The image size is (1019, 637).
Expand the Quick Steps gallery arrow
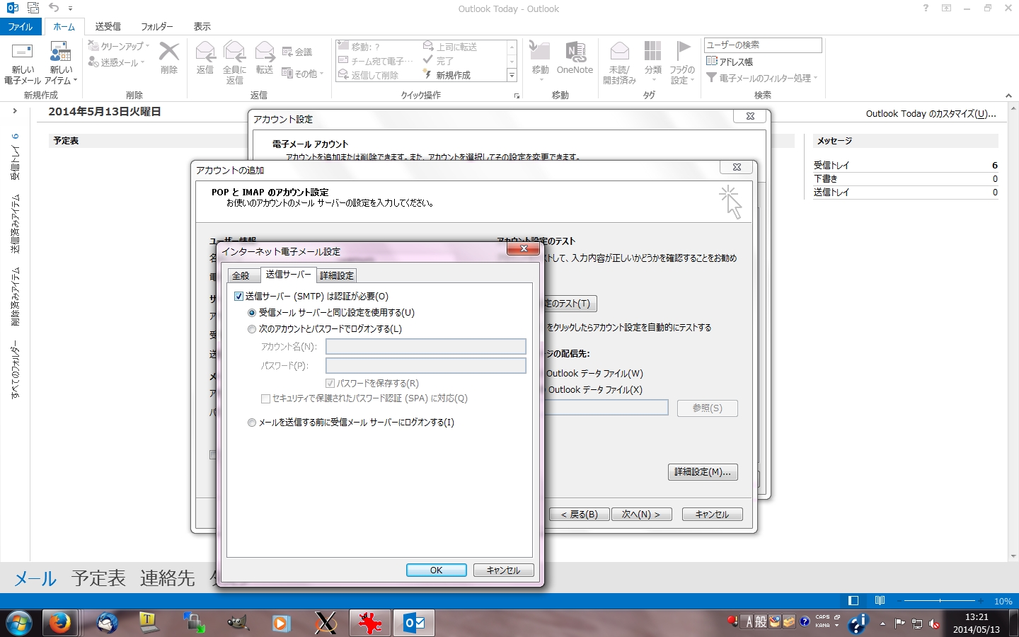pyautogui.click(x=512, y=75)
